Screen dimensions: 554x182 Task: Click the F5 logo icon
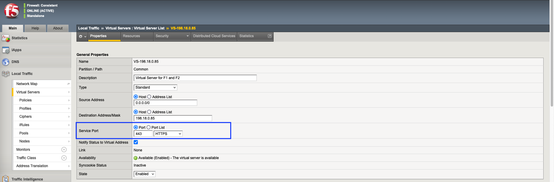tap(12, 11)
